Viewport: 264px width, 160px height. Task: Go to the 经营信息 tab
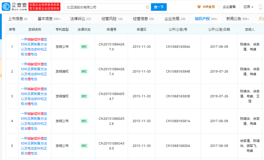pyautogui.click(x=143, y=19)
